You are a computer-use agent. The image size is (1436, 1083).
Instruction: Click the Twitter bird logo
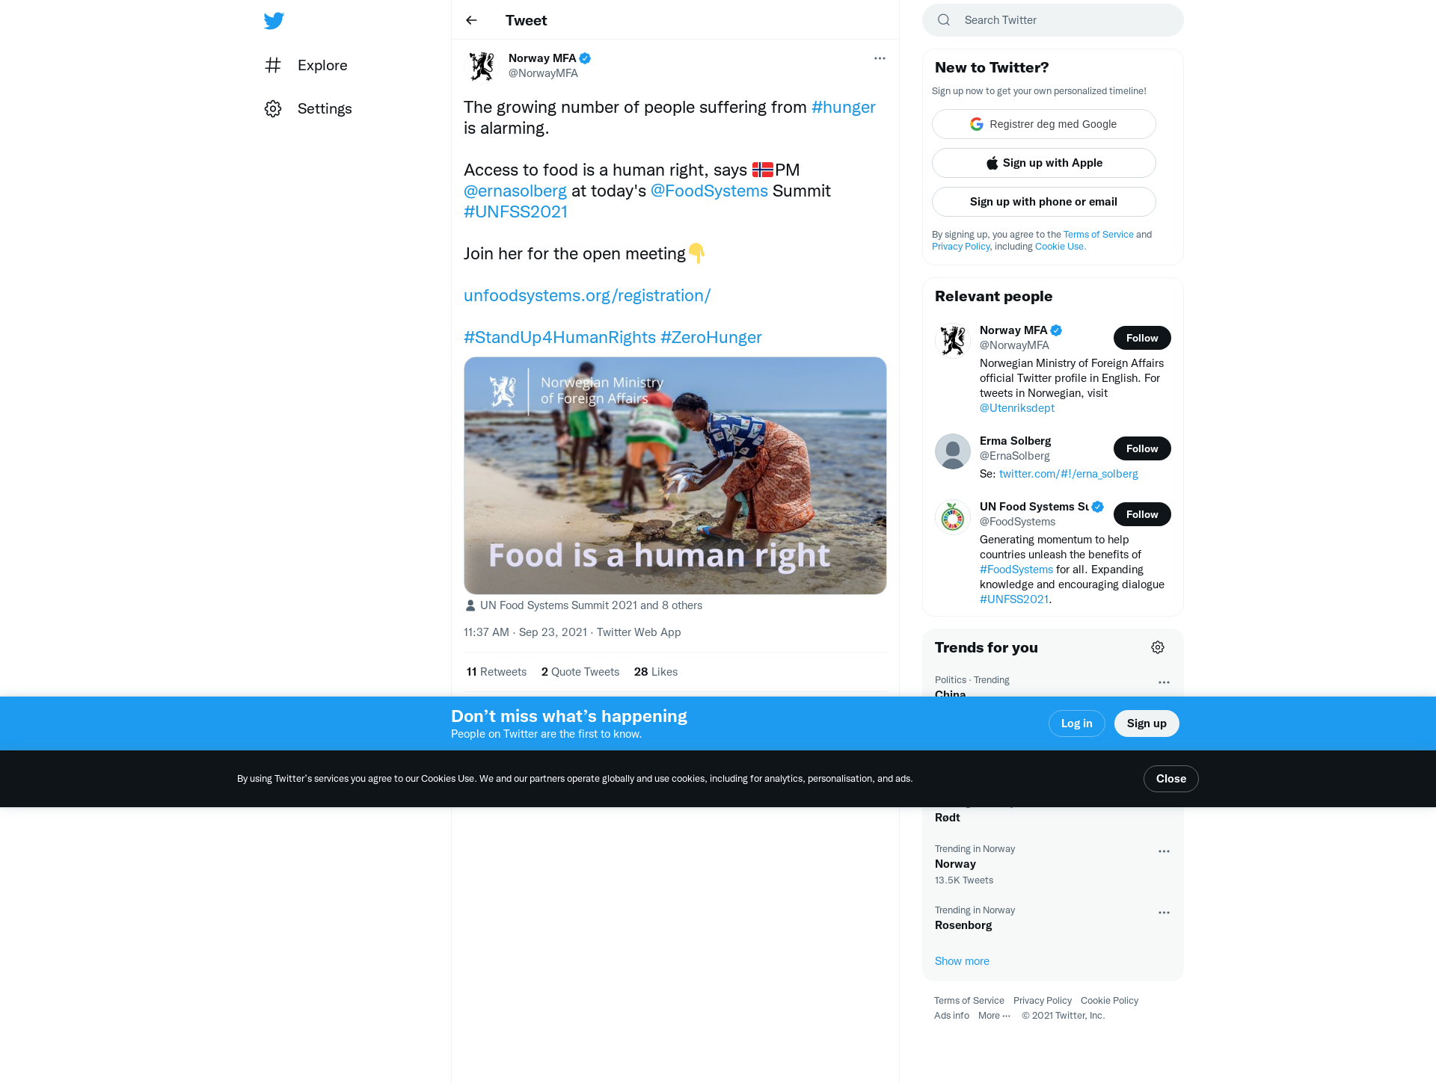tap(274, 20)
